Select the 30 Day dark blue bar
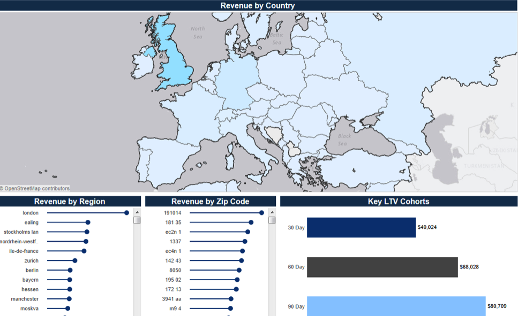 click(x=361, y=227)
